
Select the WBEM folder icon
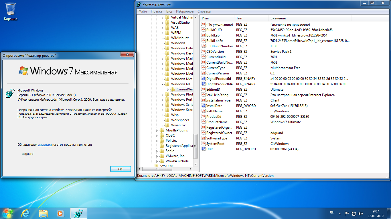[x=167, y=33]
